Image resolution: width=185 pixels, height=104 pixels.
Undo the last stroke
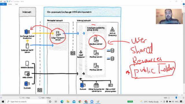click(x=7, y=1)
